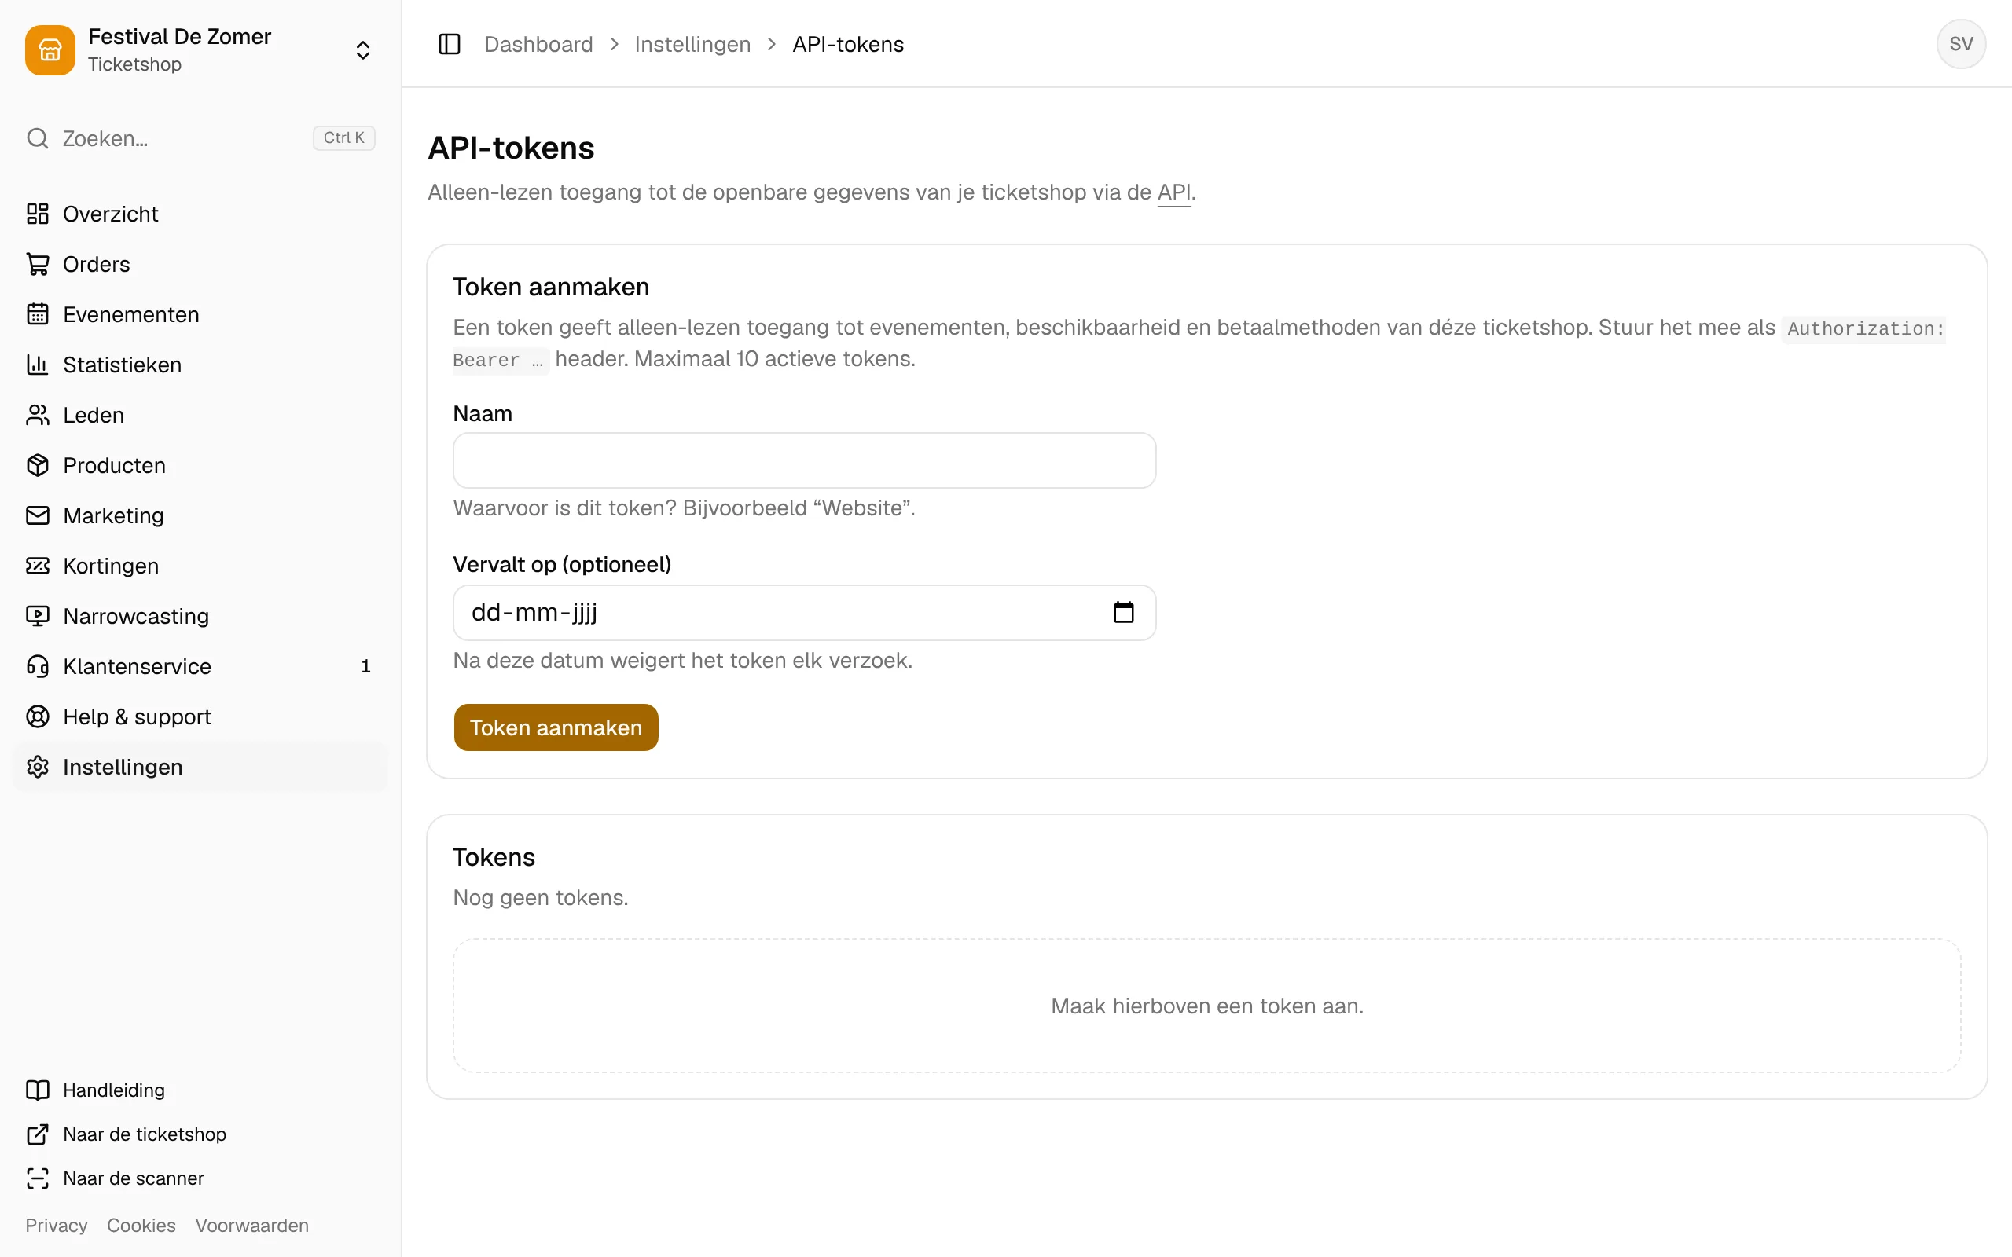This screenshot has width=2012, height=1257.
Task: Open the SV user avatar menu
Action: (1960, 44)
